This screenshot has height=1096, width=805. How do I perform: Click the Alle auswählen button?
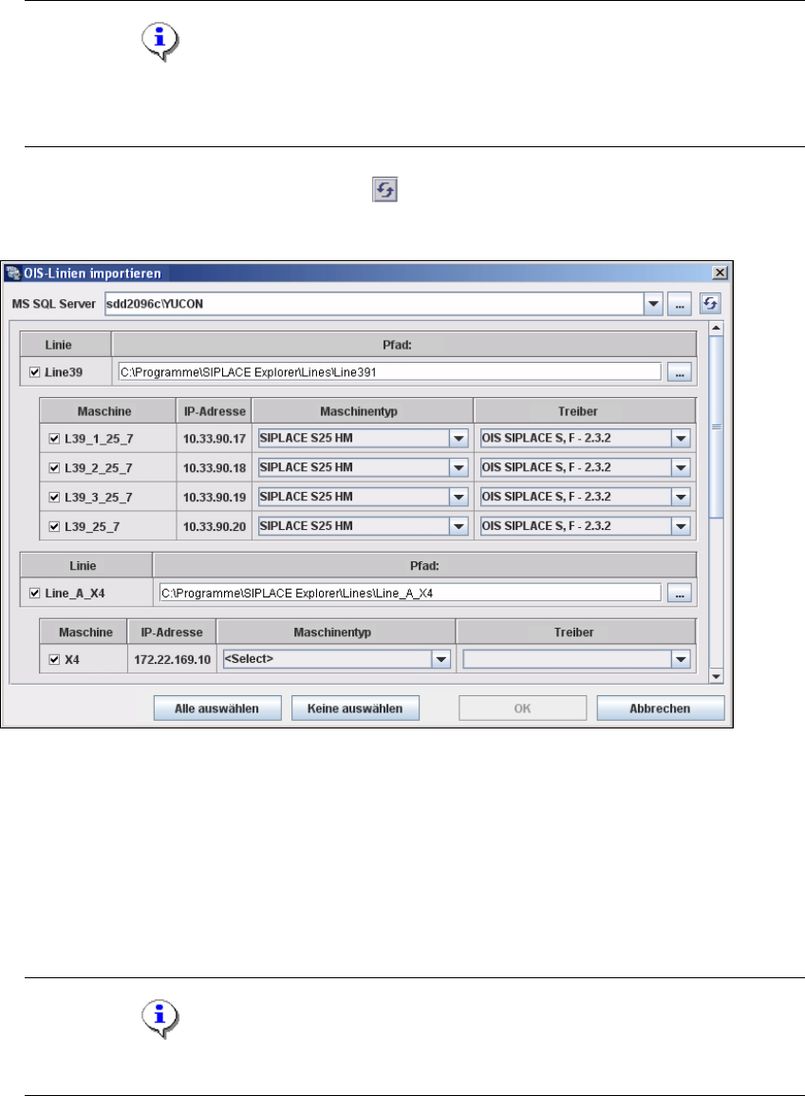217,709
